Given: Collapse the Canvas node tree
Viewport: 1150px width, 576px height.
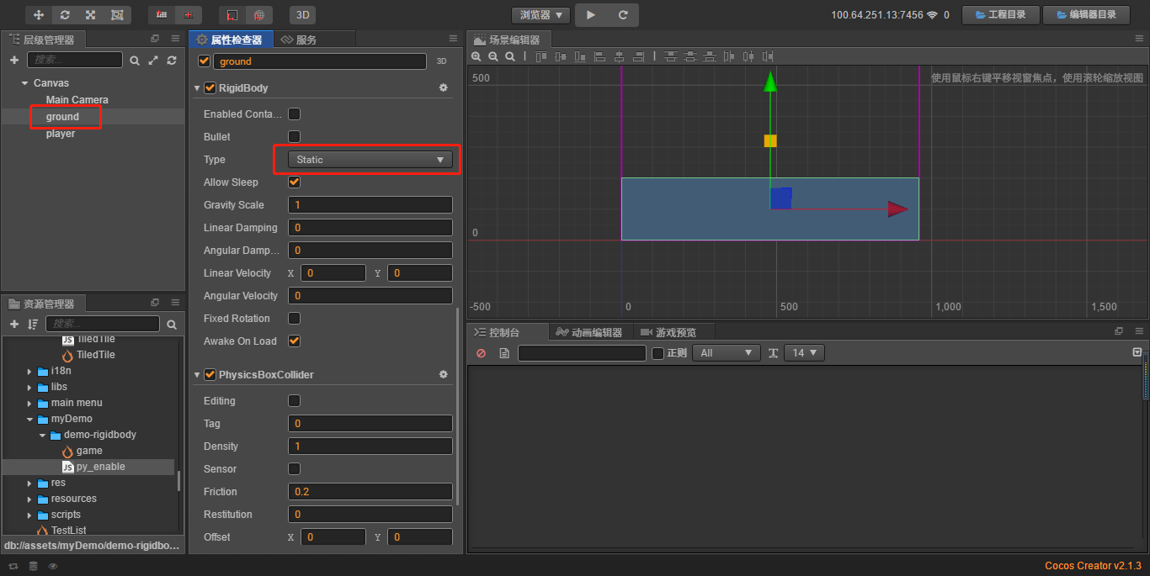Looking at the screenshot, I should [24, 83].
